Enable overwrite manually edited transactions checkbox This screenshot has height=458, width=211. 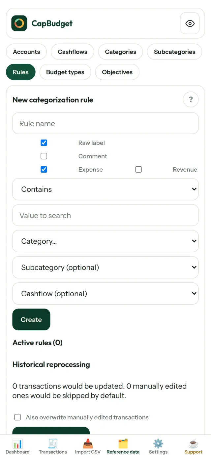click(x=17, y=417)
